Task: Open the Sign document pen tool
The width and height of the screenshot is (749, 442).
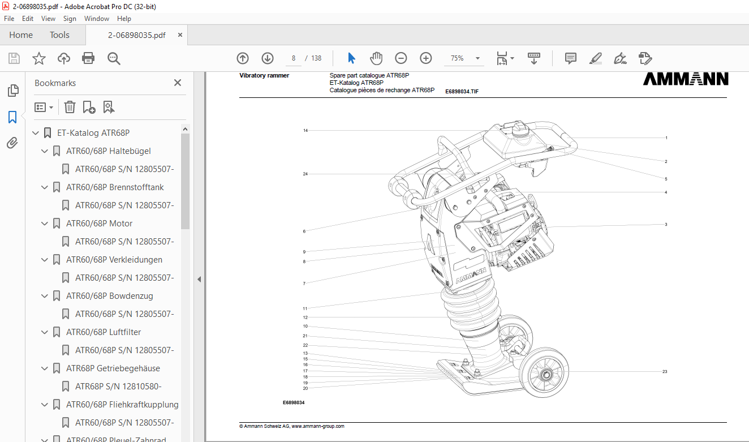Action: 621,58
